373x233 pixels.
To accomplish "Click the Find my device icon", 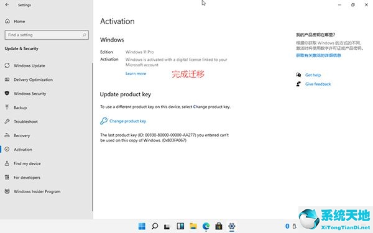I will (7, 163).
